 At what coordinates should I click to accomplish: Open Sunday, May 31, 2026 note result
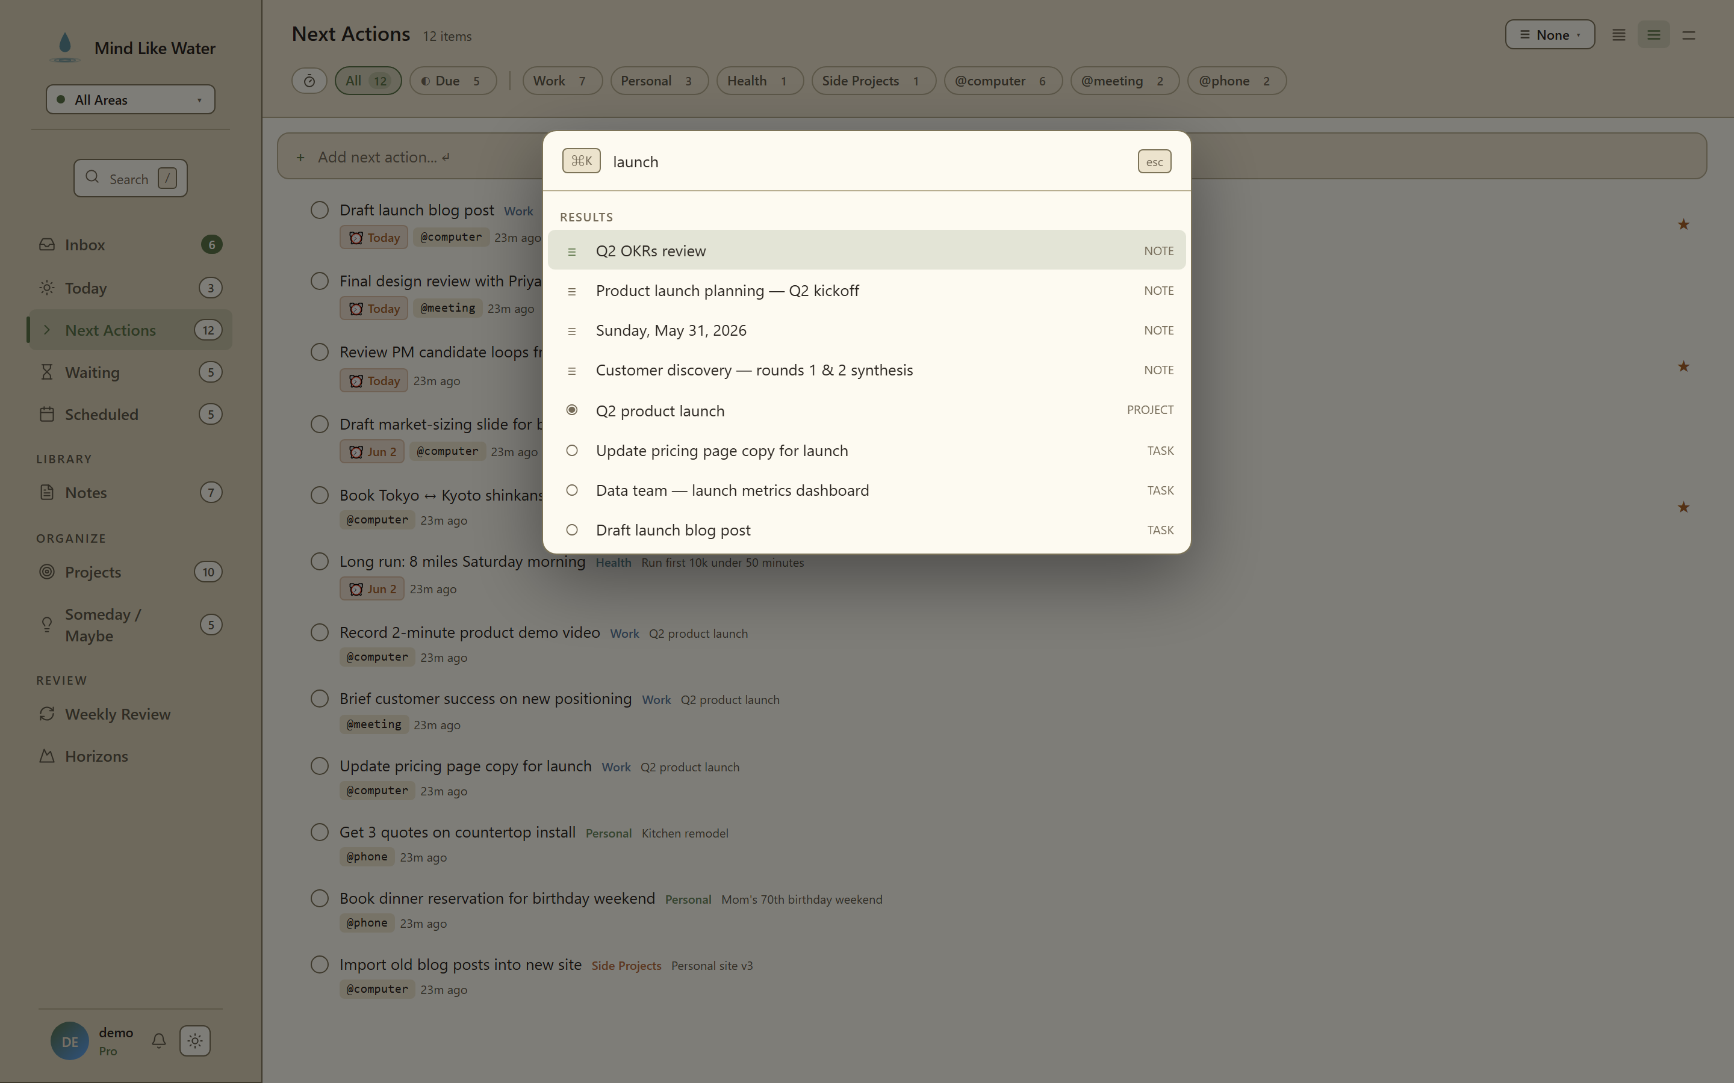point(867,330)
